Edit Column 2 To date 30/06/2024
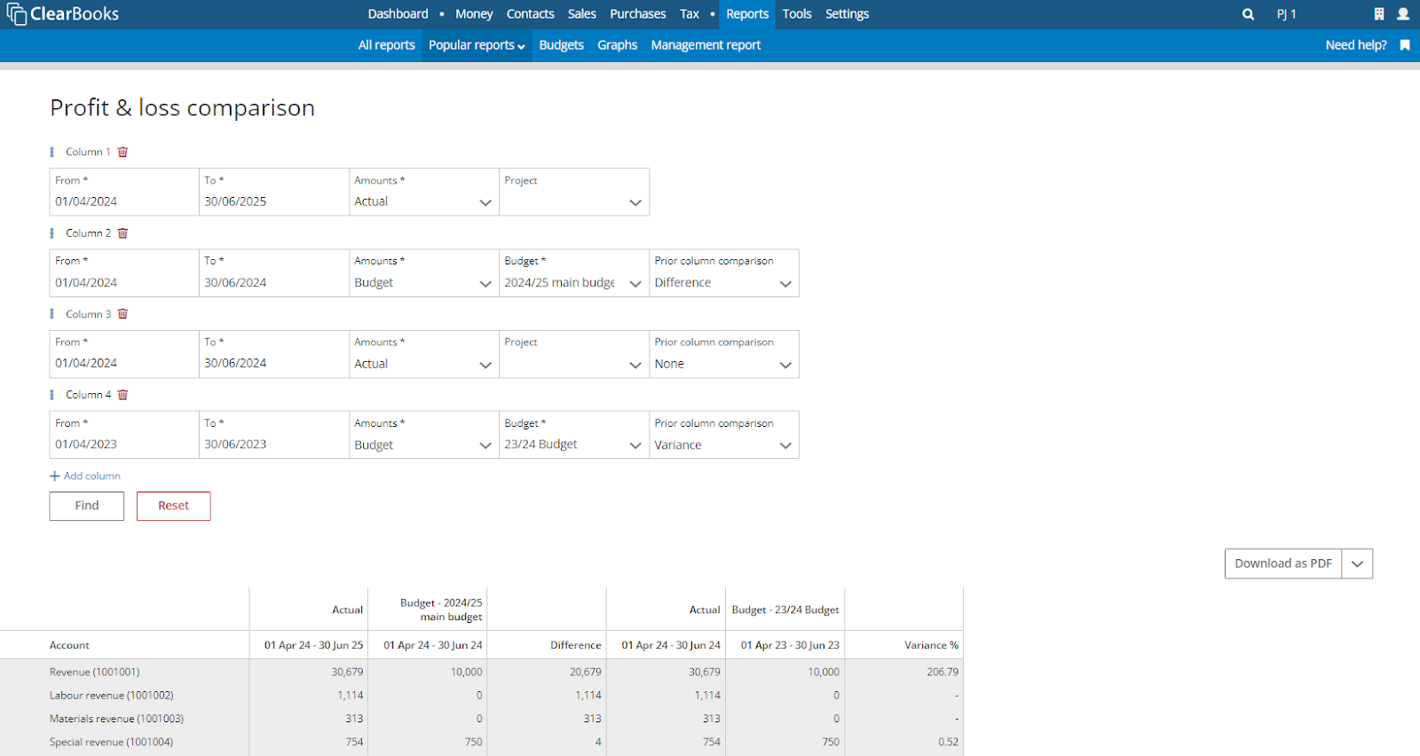 [274, 273]
